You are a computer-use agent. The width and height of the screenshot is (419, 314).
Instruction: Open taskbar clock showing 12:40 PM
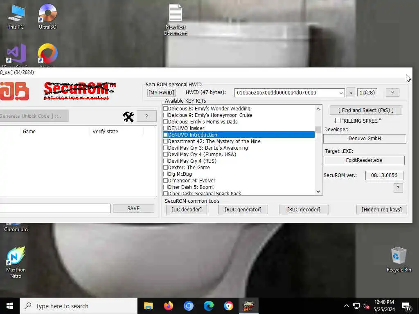click(384, 306)
